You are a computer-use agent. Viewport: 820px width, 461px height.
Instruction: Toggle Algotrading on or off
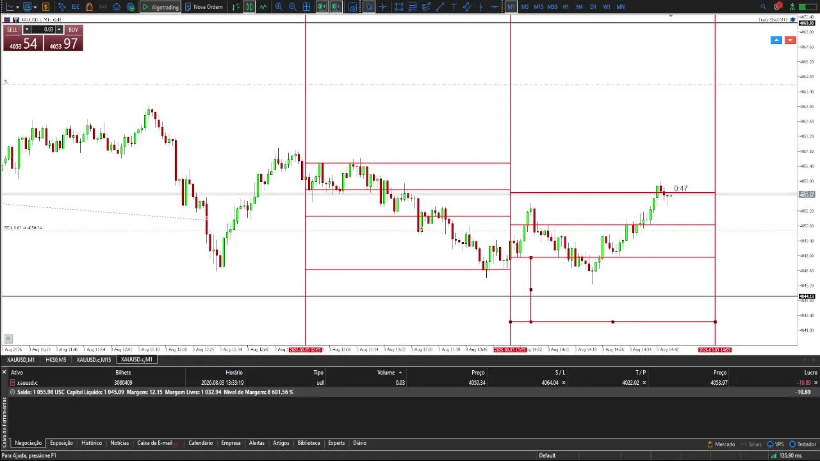point(161,7)
